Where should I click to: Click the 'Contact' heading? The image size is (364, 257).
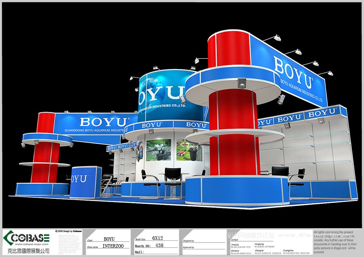pos(234,240)
